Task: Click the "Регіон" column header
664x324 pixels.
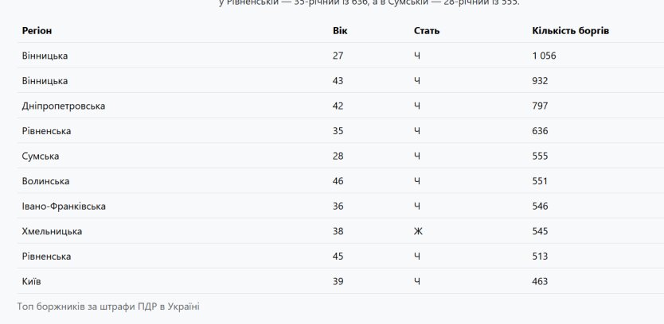Action: click(38, 31)
